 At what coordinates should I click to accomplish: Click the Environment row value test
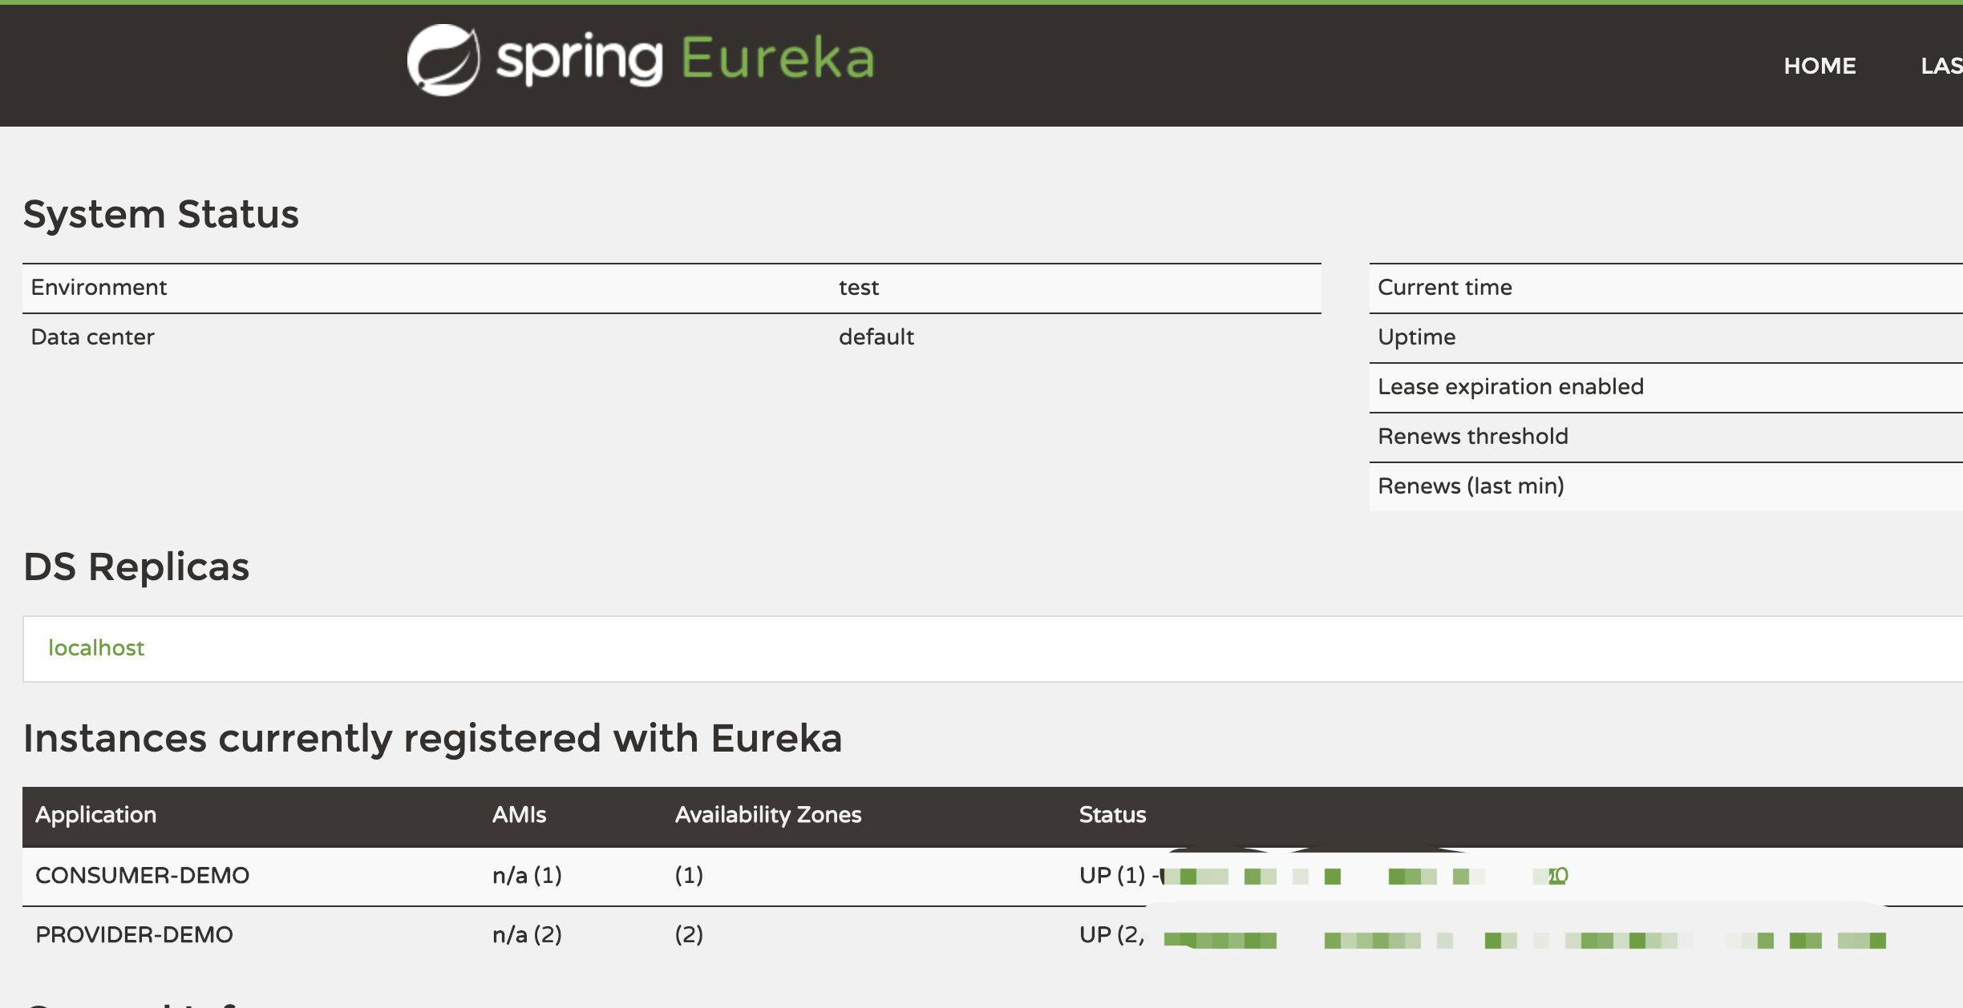[x=859, y=288]
